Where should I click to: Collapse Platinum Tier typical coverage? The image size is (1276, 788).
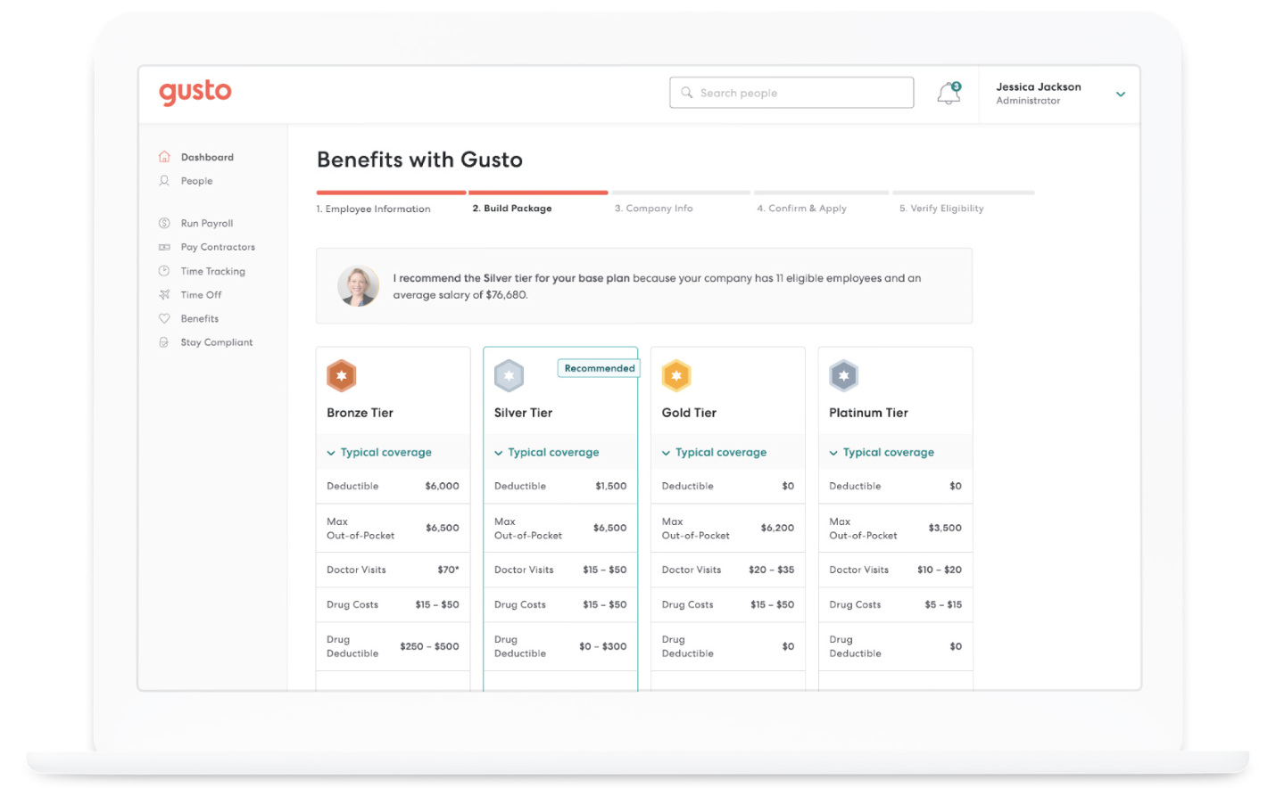[882, 453]
